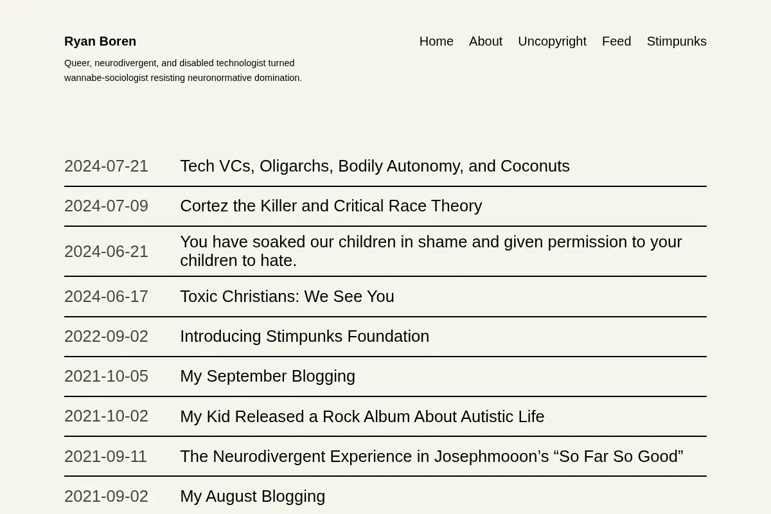This screenshot has width=771, height=514.
Task: Click the 2021-10-02 post date
Action: point(106,416)
